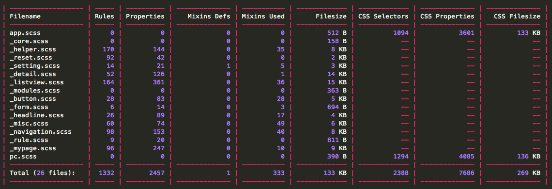Screen dimensions: 552x189
Task: Click _listview.scss Properties value 361
Action: point(159,82)
